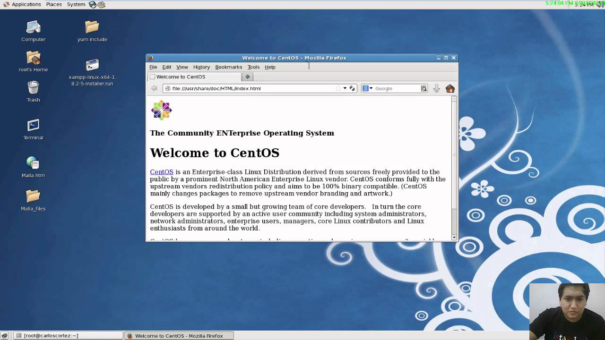Open the Firefox Edit menu
The width and height of the screenshot is (605, 340).
(x=167, y=67)
